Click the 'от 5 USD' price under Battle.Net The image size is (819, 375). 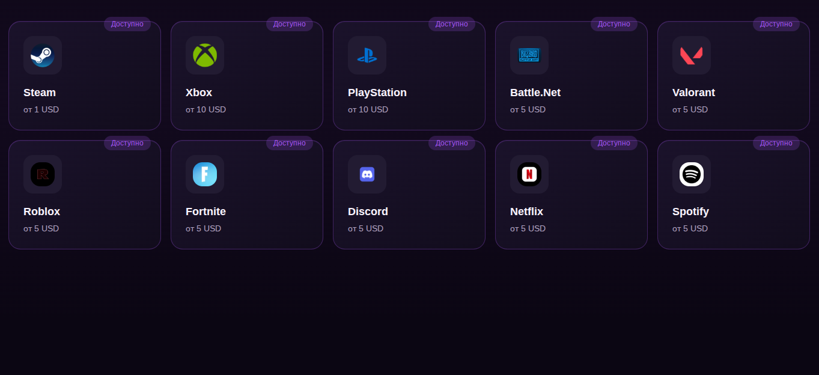click(528, 109)
